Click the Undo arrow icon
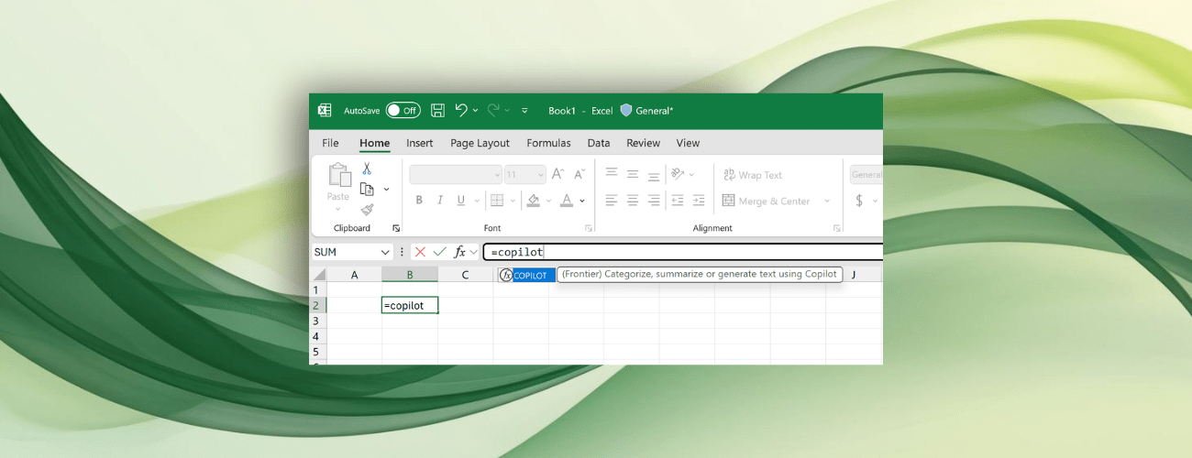 point(461,111)
